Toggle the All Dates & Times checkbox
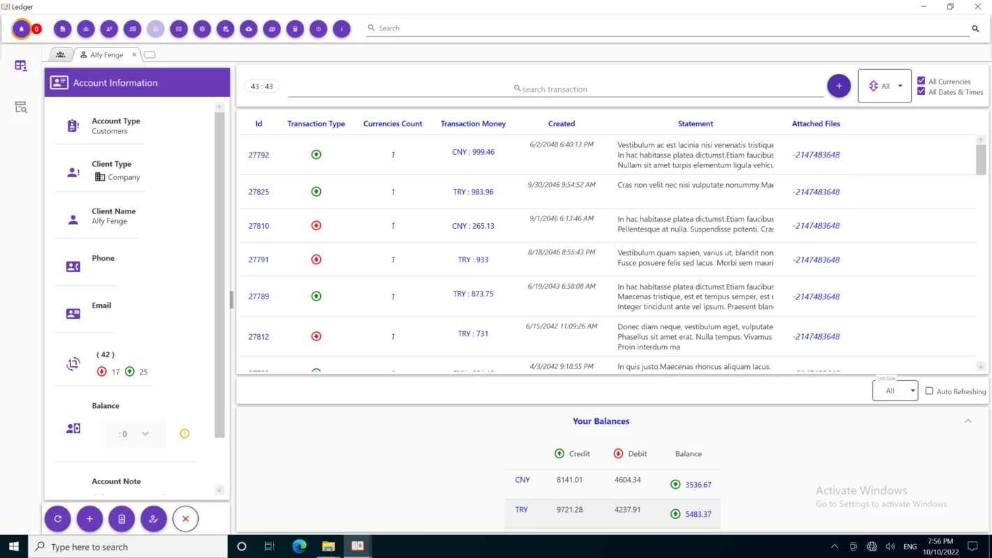Screen dimensions: 992x558 click(922, 91)
